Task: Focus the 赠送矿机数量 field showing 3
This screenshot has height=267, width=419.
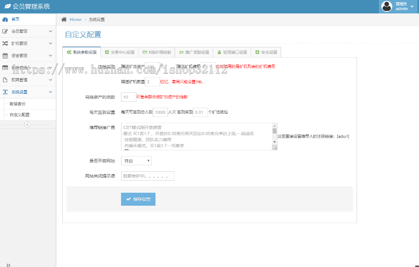Action: [152, 82]
